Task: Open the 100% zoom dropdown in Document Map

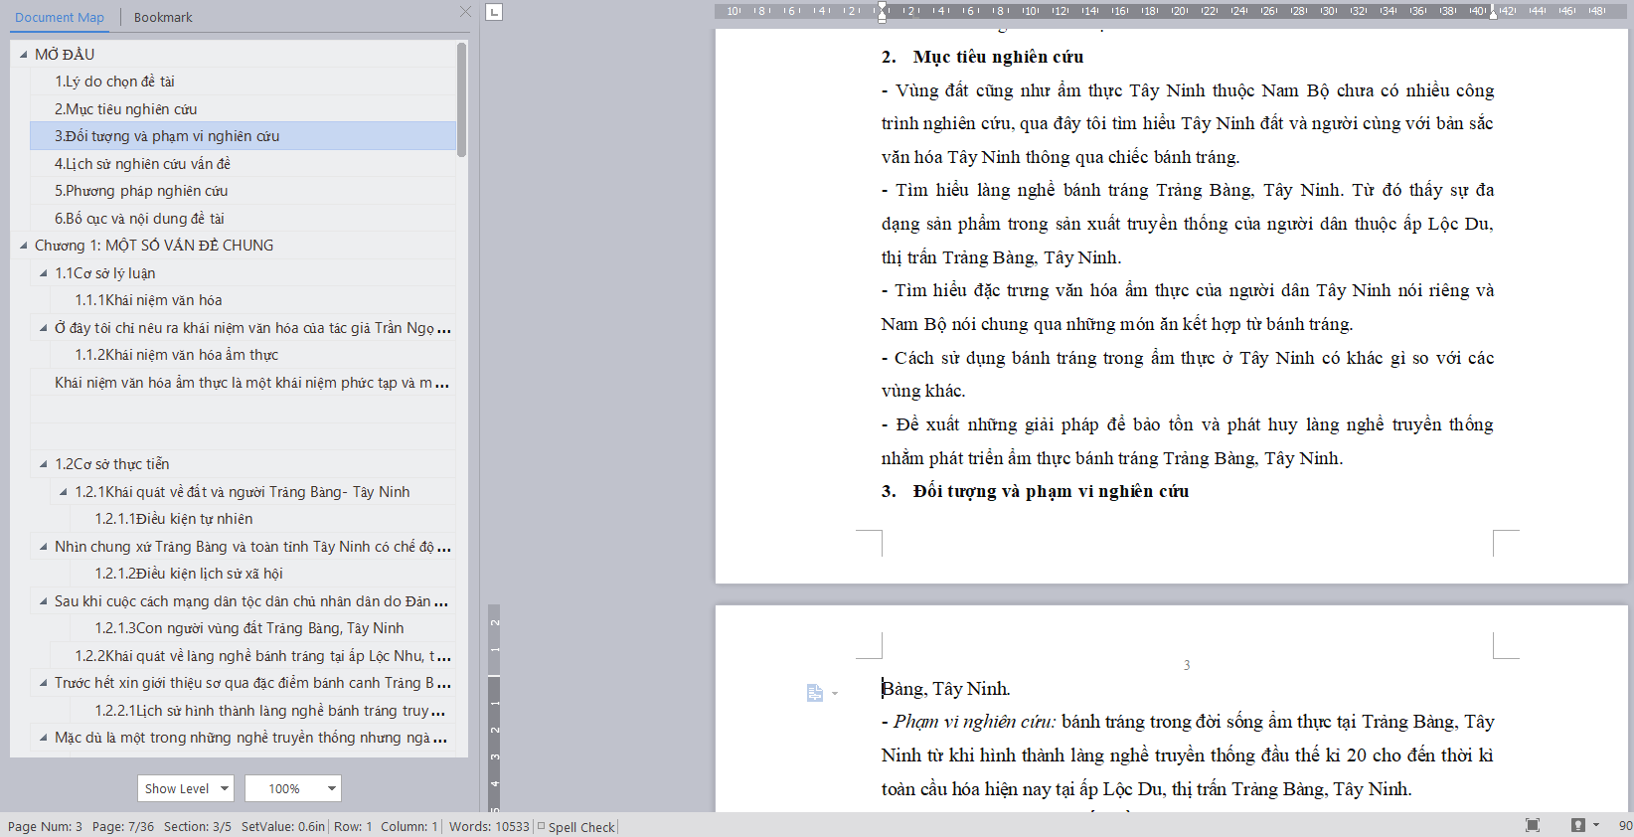Action: click(x=293, y=788)
